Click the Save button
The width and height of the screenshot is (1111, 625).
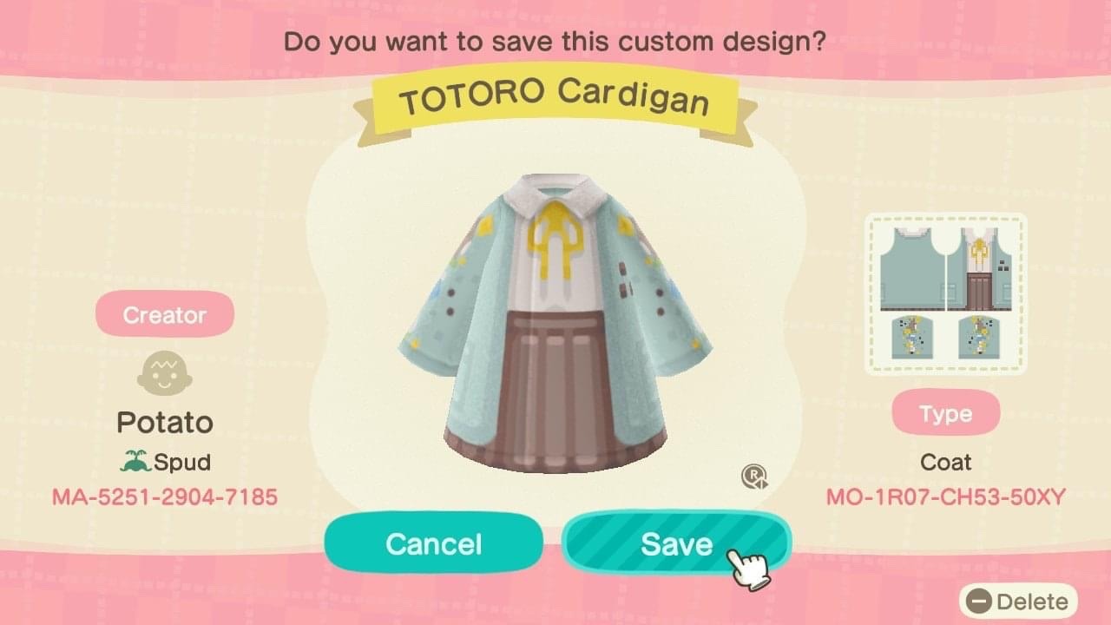[676, 543]
